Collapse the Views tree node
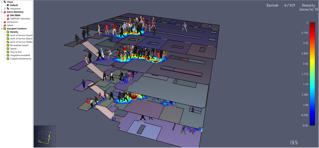 pyautogui.click(x=2, y=2)
